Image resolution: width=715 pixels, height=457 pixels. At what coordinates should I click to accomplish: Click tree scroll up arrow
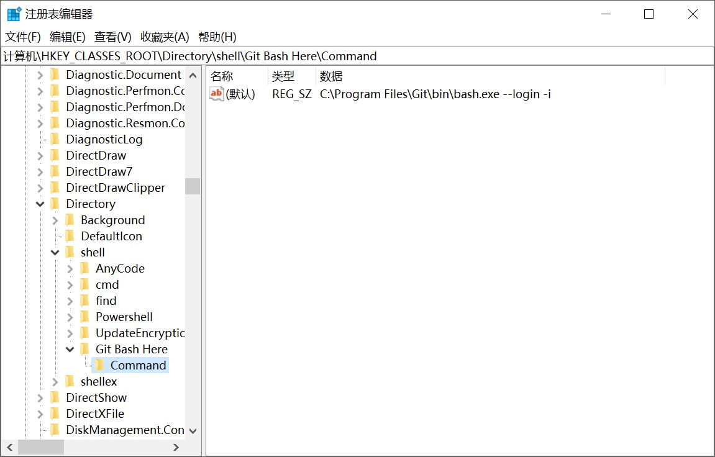(193, 75)
